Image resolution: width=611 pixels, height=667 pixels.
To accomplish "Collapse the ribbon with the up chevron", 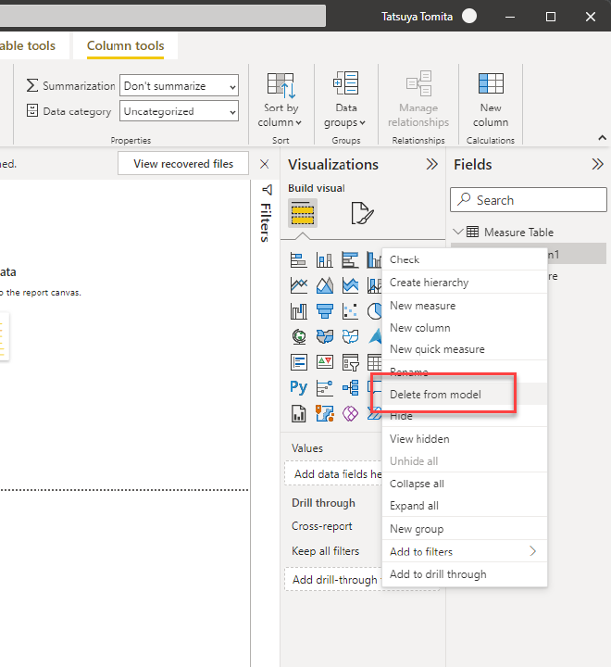I will (x=602, y=137).
